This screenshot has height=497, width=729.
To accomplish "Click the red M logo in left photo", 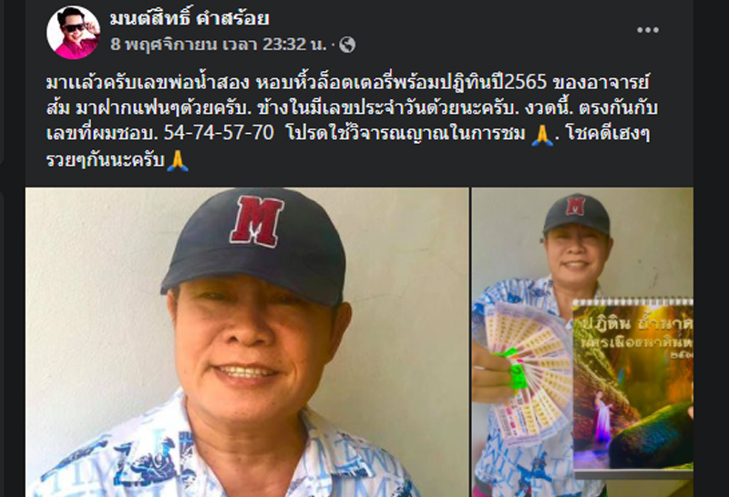I will (x=257, y=220).
